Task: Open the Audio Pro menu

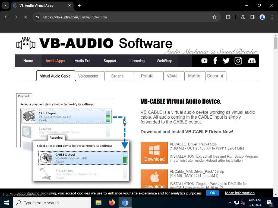Action: 83,61
